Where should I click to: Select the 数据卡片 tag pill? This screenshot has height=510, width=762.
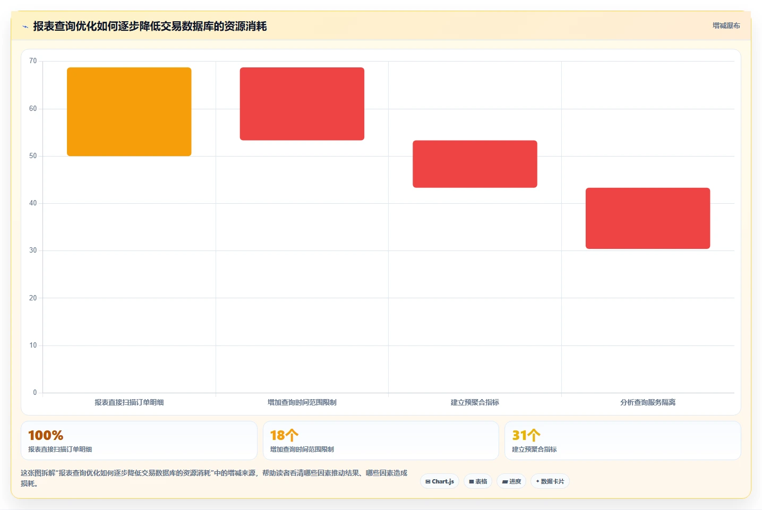550,481
